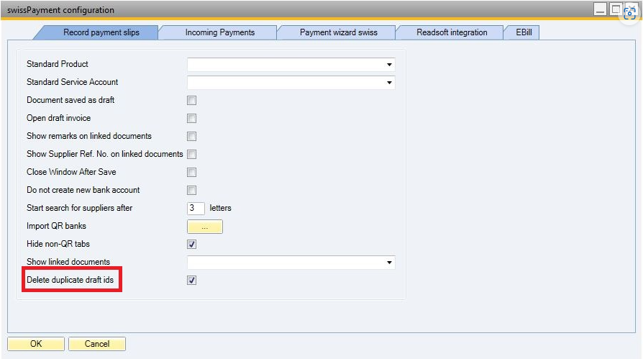Check Show remarks on linked documents
This screenshot has width=643, height=359.
(x=191, y=136)
